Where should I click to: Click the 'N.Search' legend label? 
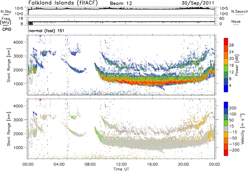(x=240, y=11)
